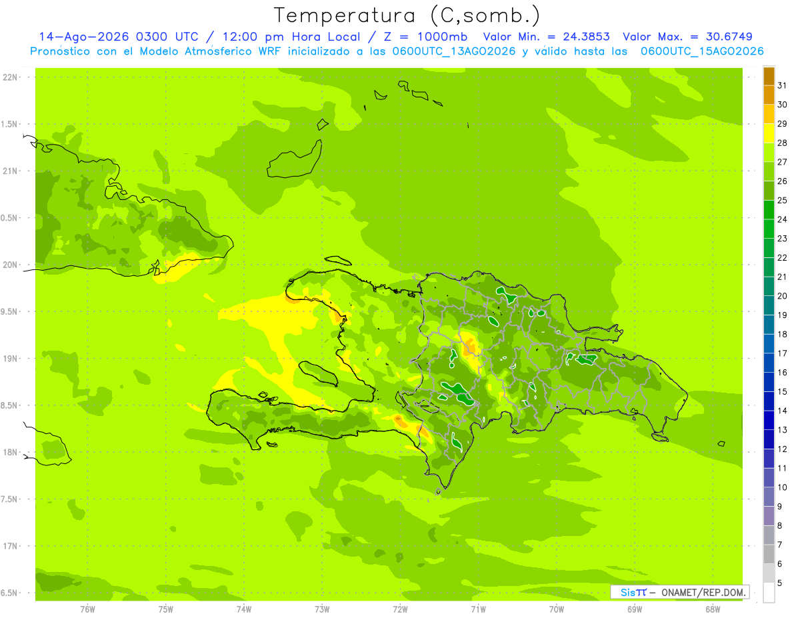Select the white swatch below 5
Image resolution: width=800 pixels, height=618 pixels.
tap(769, 593)
